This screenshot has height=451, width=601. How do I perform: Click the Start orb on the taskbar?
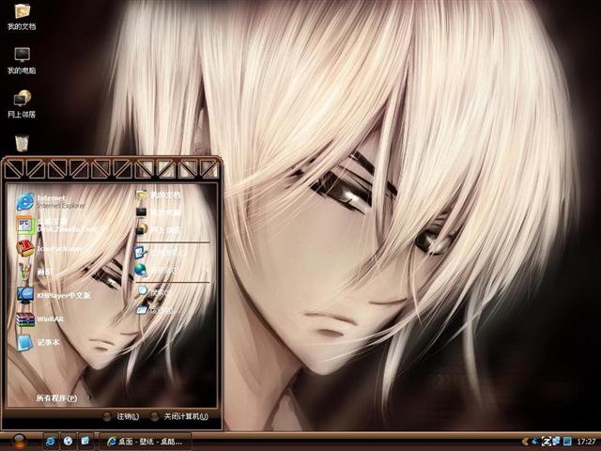click(19, 441)
